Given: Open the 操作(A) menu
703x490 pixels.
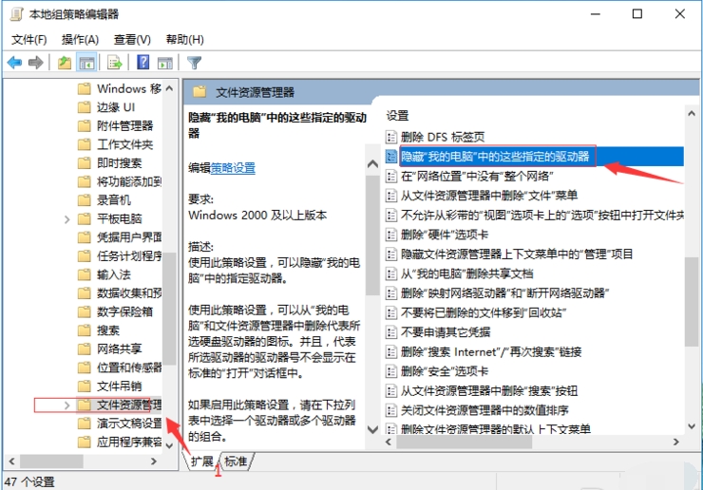Looking at the screenshot, I should [x=80, y=40].
